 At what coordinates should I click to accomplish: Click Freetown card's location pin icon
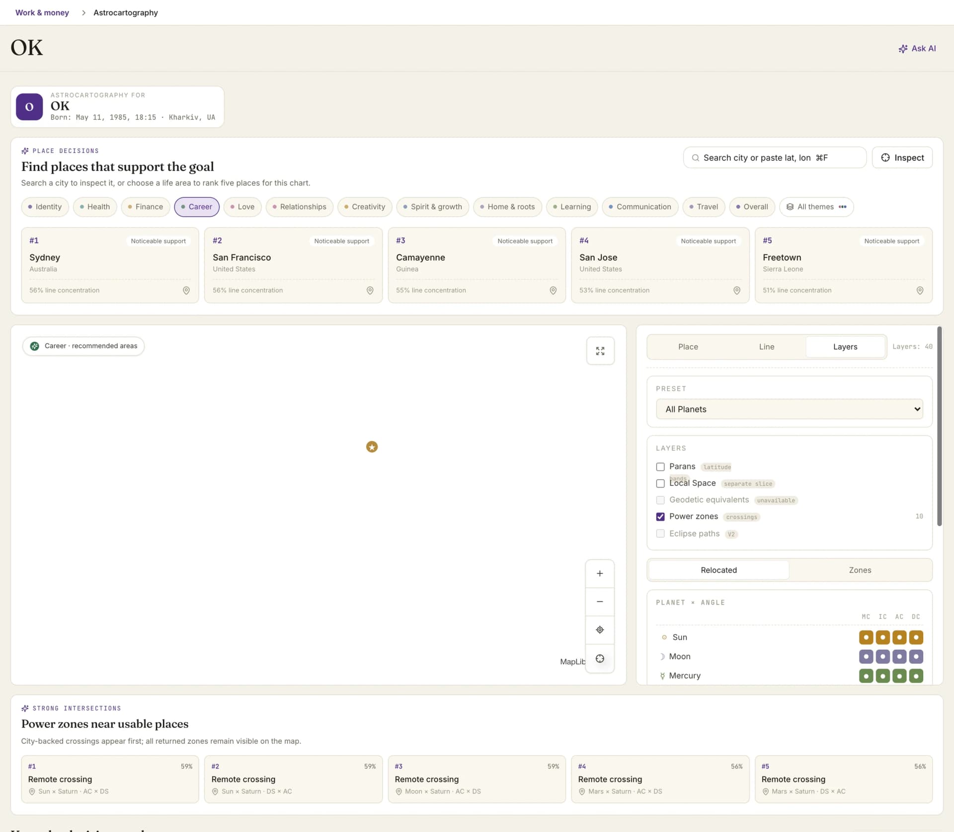tap(920, 291)
